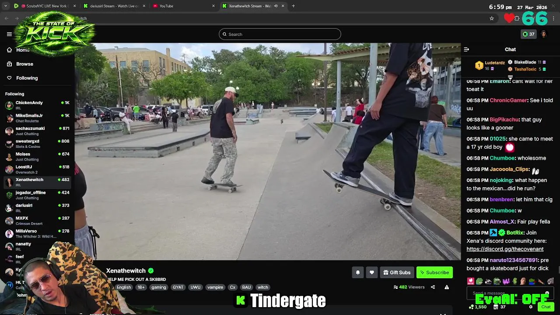
Task: Bookmark this page with the star icon
Action: pyautogui.click(x=492, y=18)
